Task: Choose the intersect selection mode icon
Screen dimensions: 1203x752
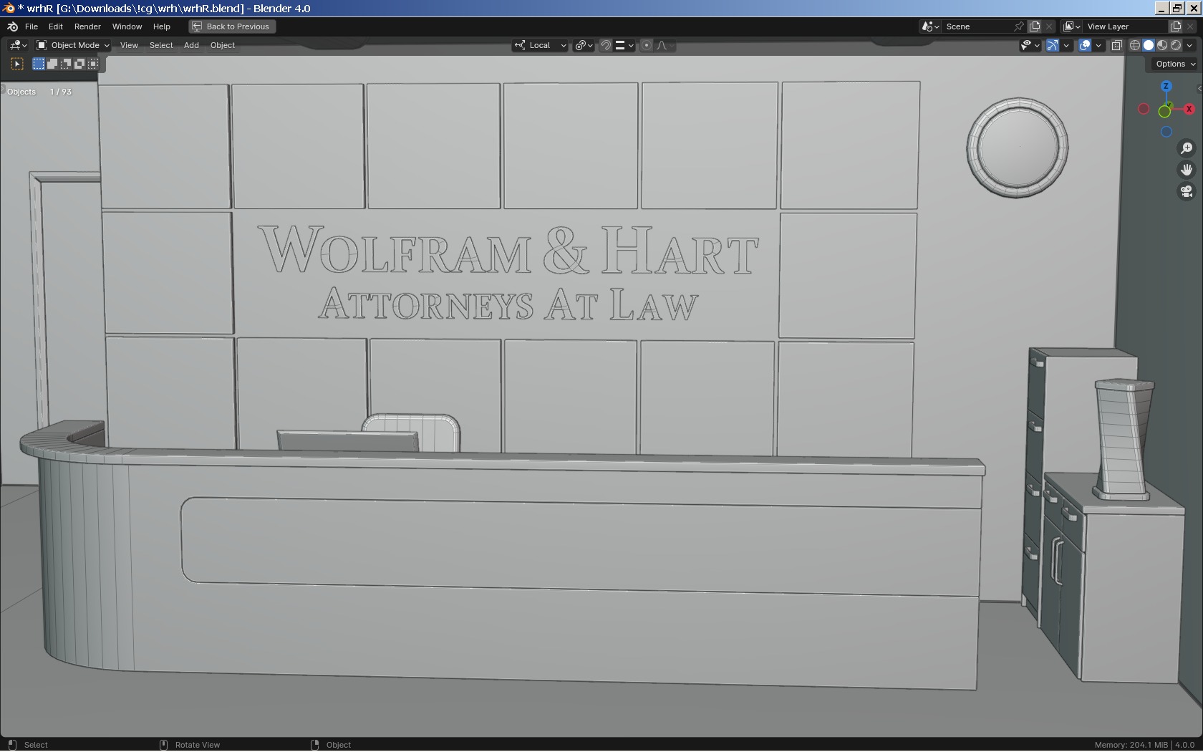Action: click(x=93, y=64)
